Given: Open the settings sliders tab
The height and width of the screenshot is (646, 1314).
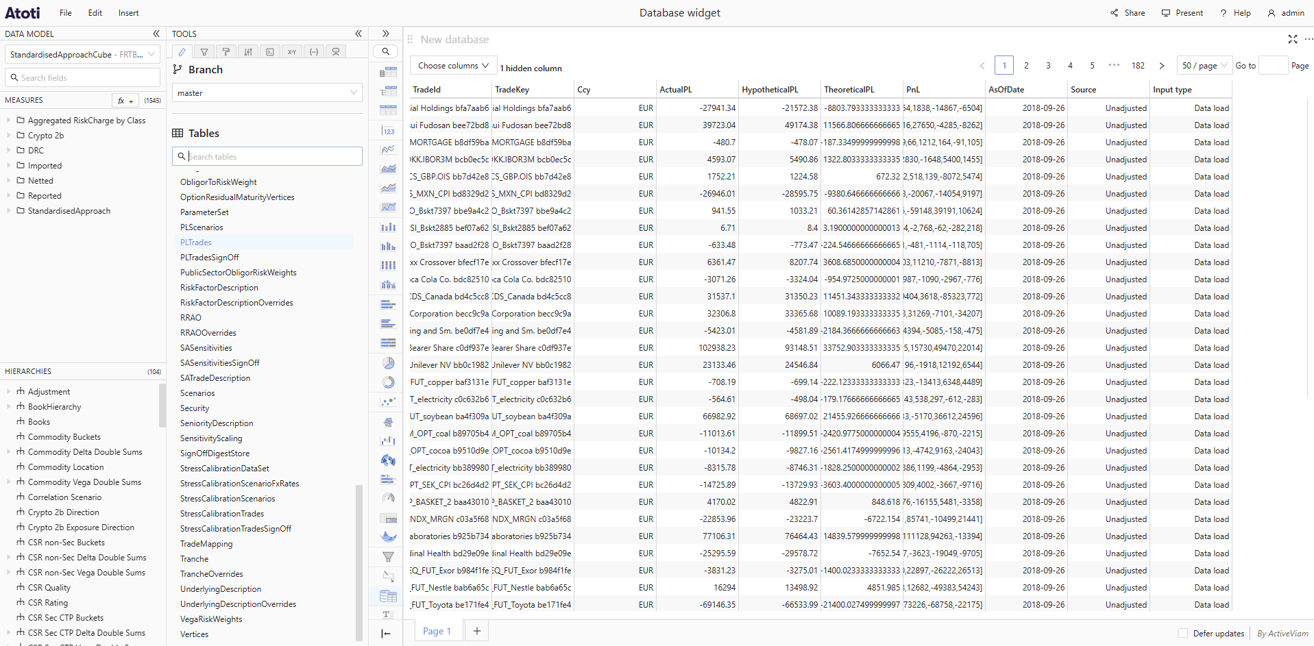Looking at the screenshot, I should [x=248, y=51].
